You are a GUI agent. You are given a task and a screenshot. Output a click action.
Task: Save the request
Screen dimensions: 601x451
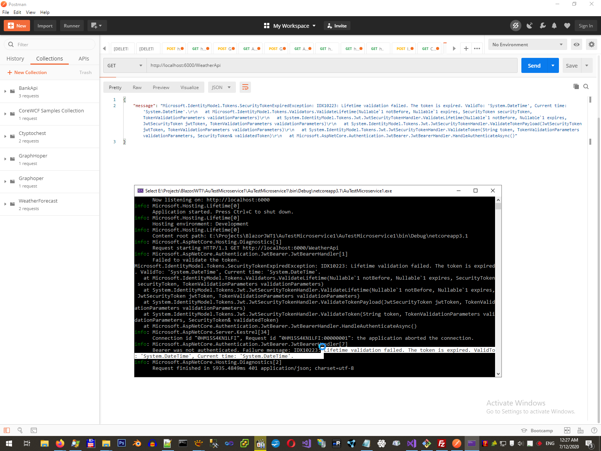click(572, 65)
